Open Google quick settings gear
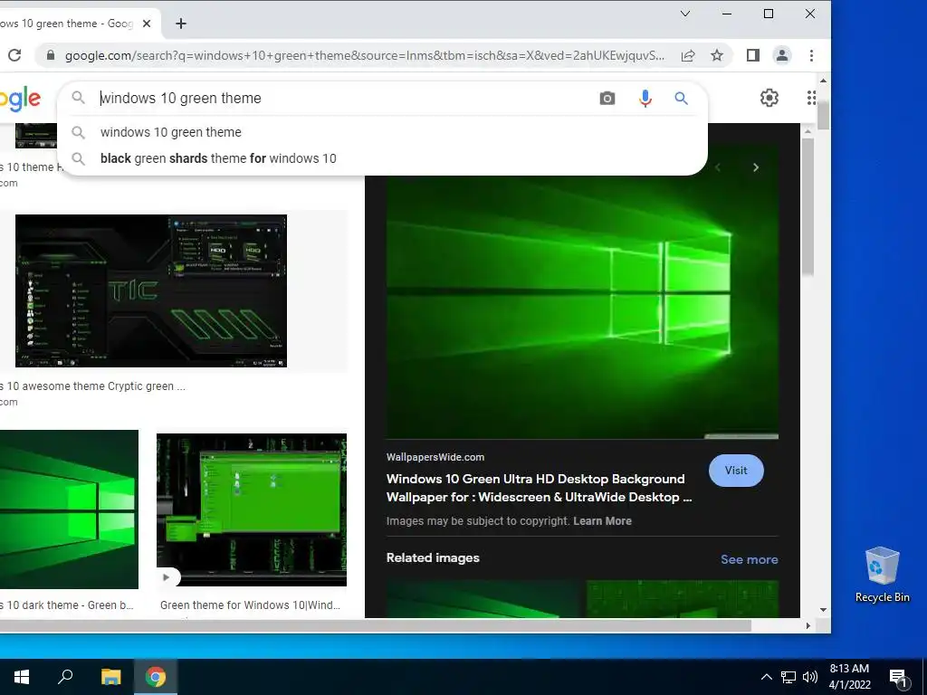Screen dimensions: 927x695 point(769,98)
